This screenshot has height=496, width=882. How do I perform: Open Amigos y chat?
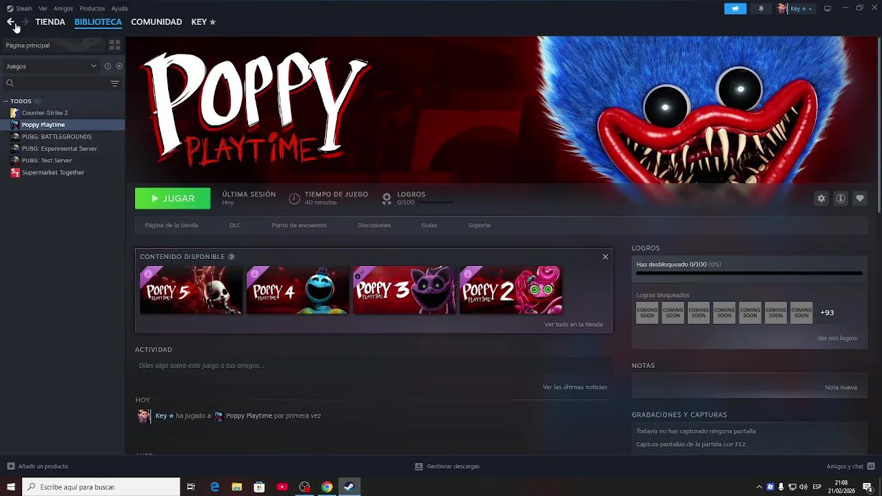tap(850, 466)
